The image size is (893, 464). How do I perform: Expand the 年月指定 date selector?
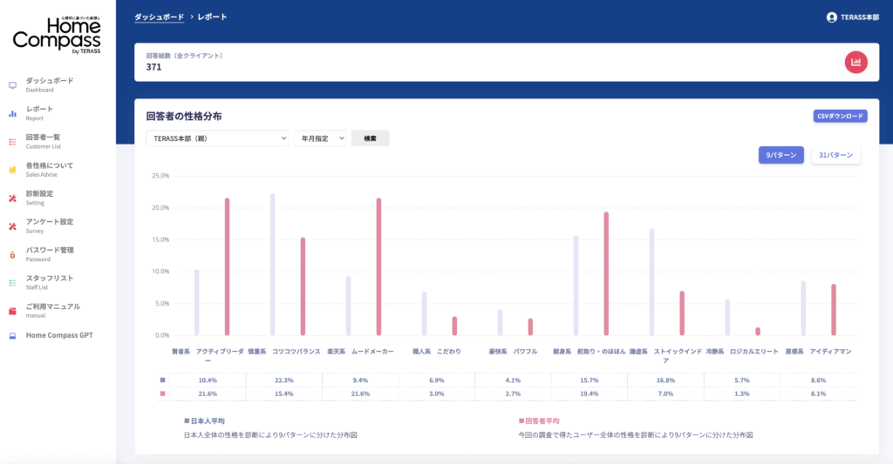pyautogui.click(x=320, y=138)
